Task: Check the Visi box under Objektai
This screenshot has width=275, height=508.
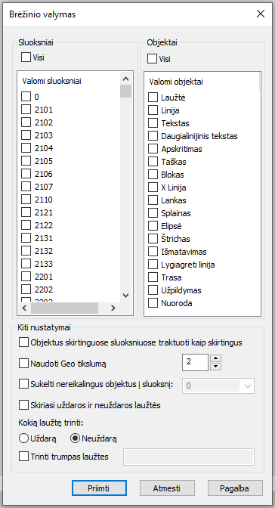Action: (x=152, y=59)
